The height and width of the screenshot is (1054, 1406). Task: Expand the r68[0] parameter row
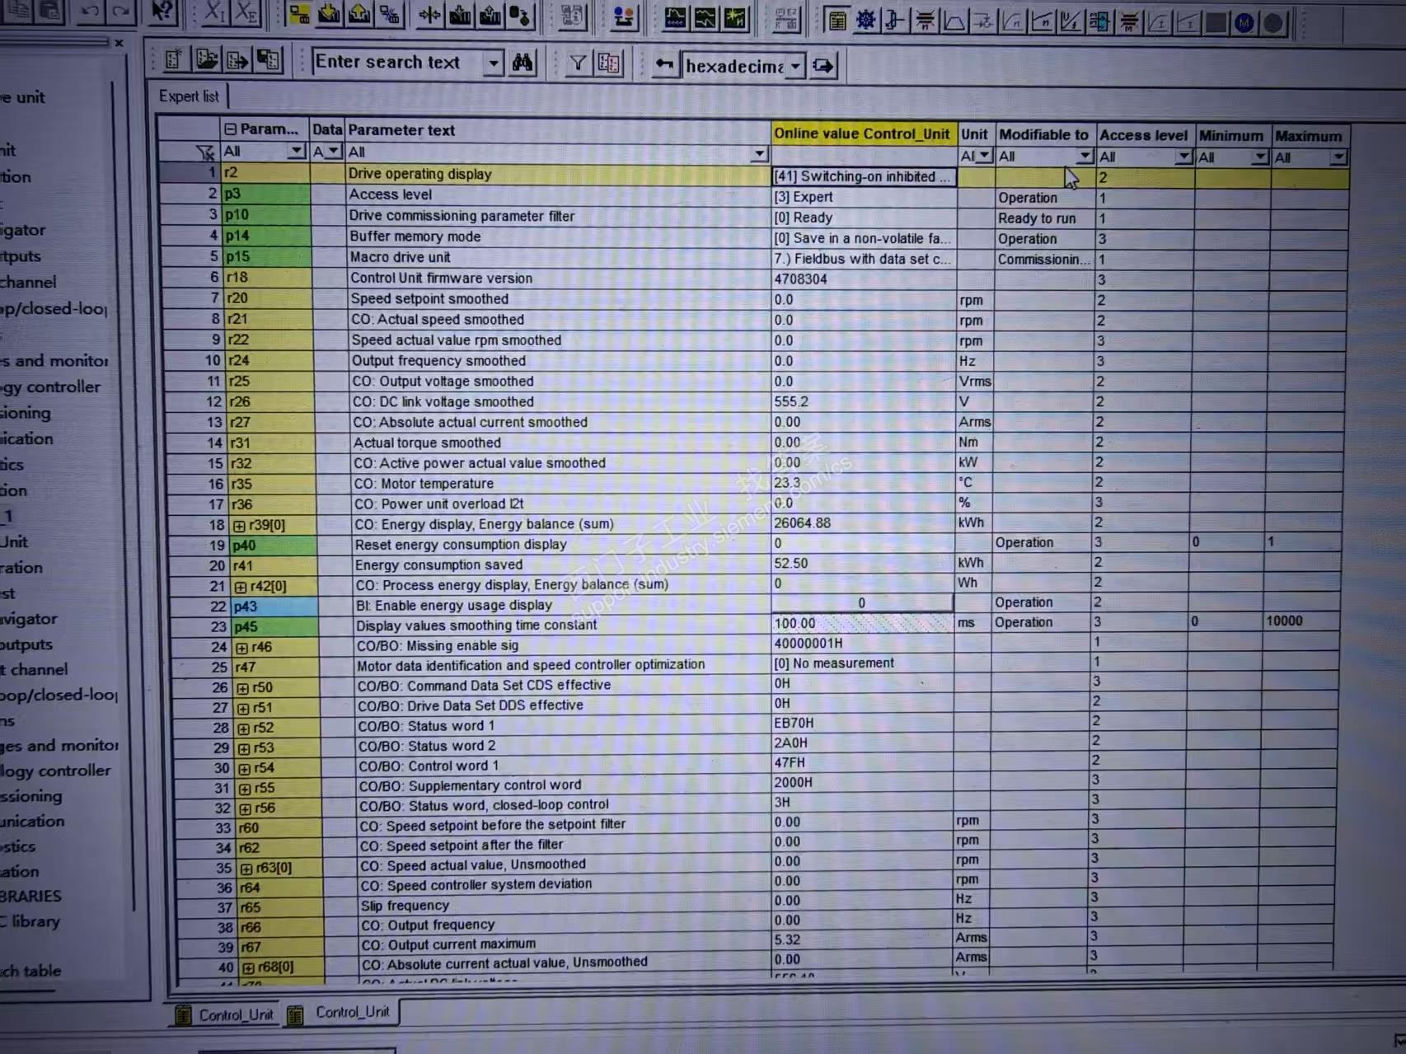248,968
